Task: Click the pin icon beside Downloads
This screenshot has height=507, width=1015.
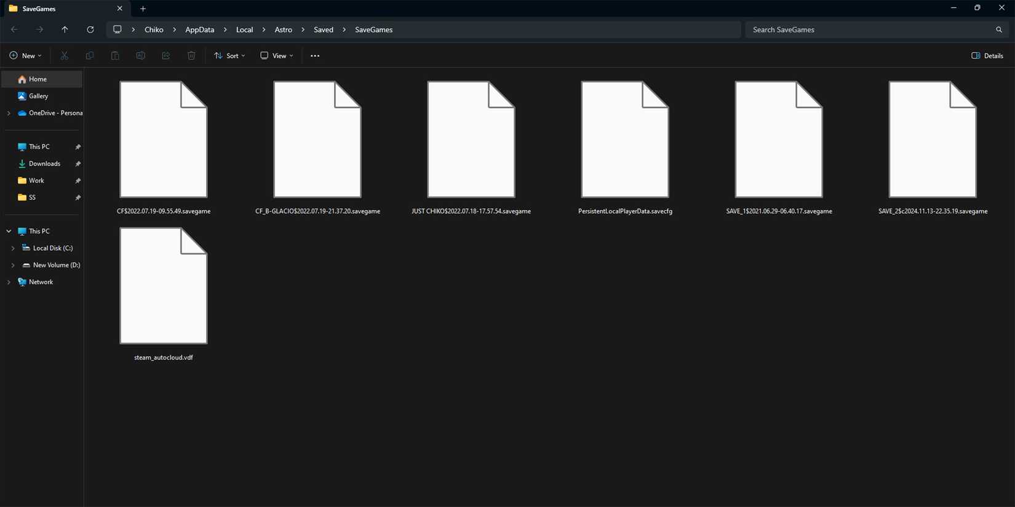Action: click(x=78, y=164)
